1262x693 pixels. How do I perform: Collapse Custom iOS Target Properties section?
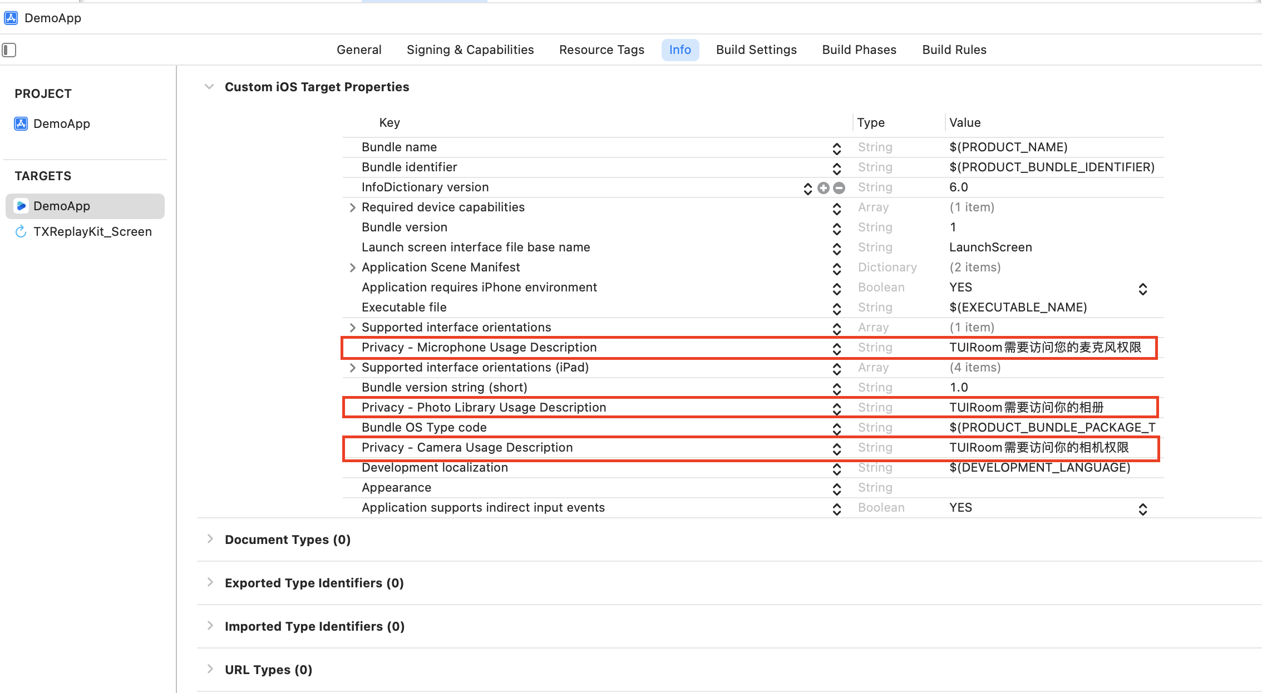(x=209, y=87)
